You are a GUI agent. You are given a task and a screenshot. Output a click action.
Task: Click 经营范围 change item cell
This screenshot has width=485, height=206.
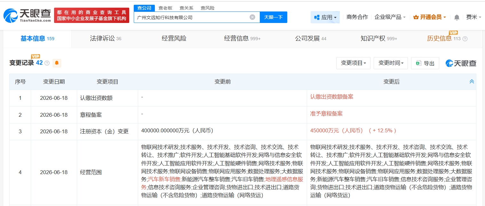tap(107, 172)
